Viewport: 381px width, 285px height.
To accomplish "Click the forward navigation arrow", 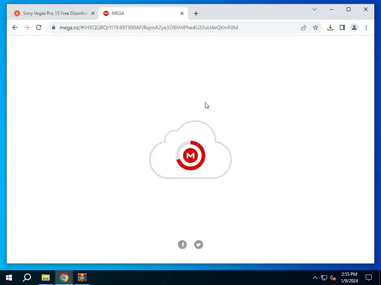I will point(27,27).
